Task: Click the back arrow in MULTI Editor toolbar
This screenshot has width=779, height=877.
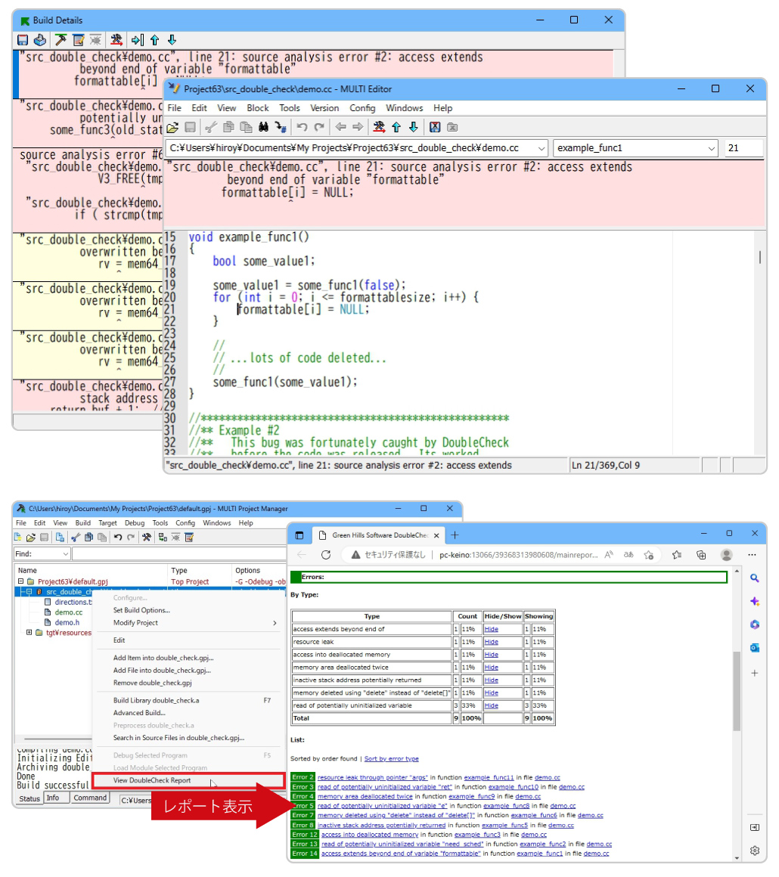Action: click(x=341, y=128)
